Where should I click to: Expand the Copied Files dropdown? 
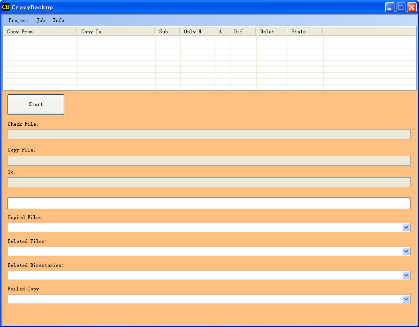tap(406, 228)
